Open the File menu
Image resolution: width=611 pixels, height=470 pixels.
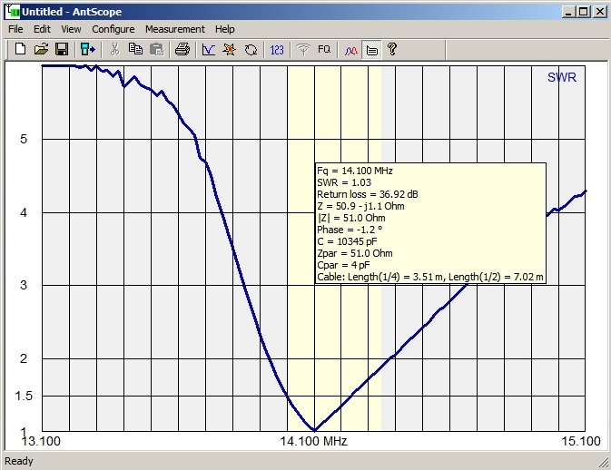[x=15, y=29]
